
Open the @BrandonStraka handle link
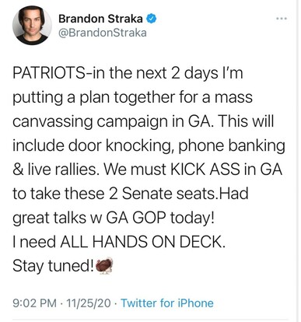point(103,33)
